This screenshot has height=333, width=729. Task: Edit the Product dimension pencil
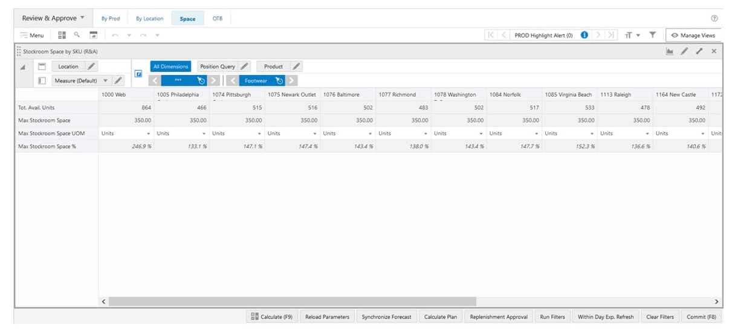pos(297,66)
